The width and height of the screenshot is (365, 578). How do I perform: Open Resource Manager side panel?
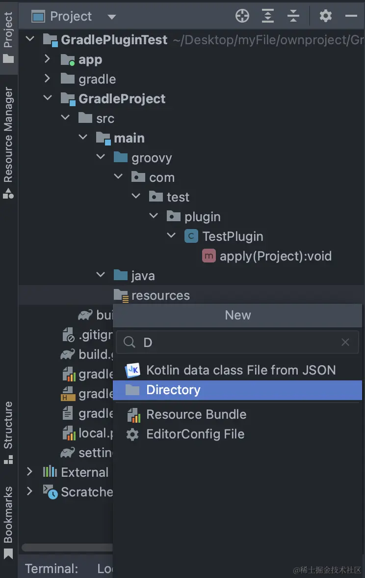tap(8, 143)
